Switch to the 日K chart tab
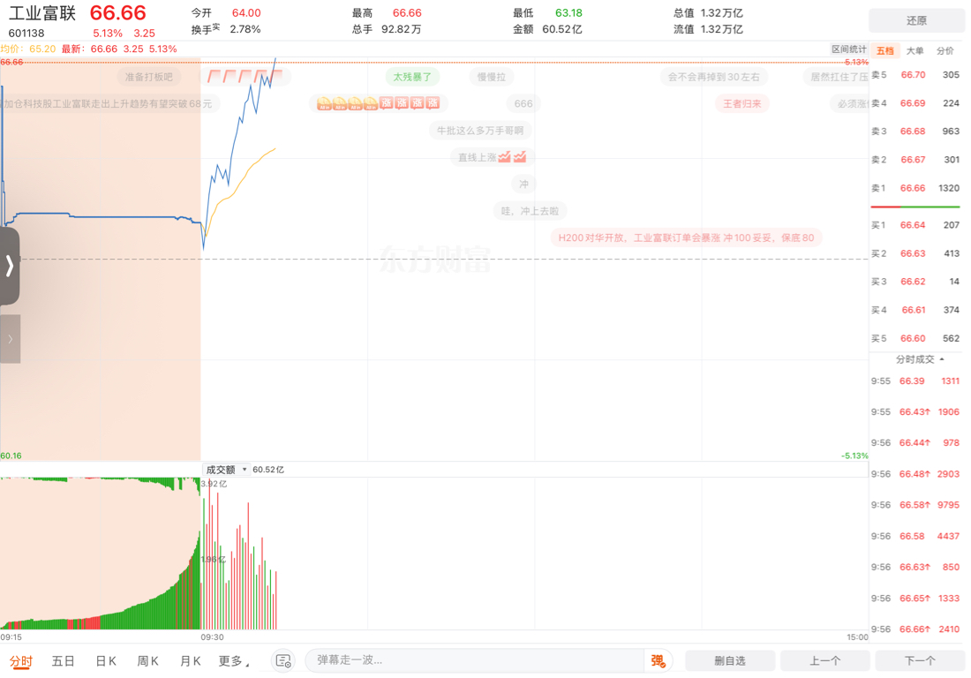 tap(105, 661)
